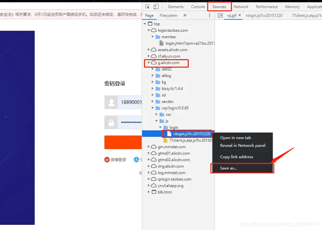Screen dimensions: 322x230
Task: Collapse the login subfolder
Action: click(160, 127)
